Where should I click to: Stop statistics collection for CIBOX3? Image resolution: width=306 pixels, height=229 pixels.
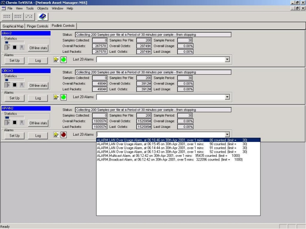click(14, 85)
